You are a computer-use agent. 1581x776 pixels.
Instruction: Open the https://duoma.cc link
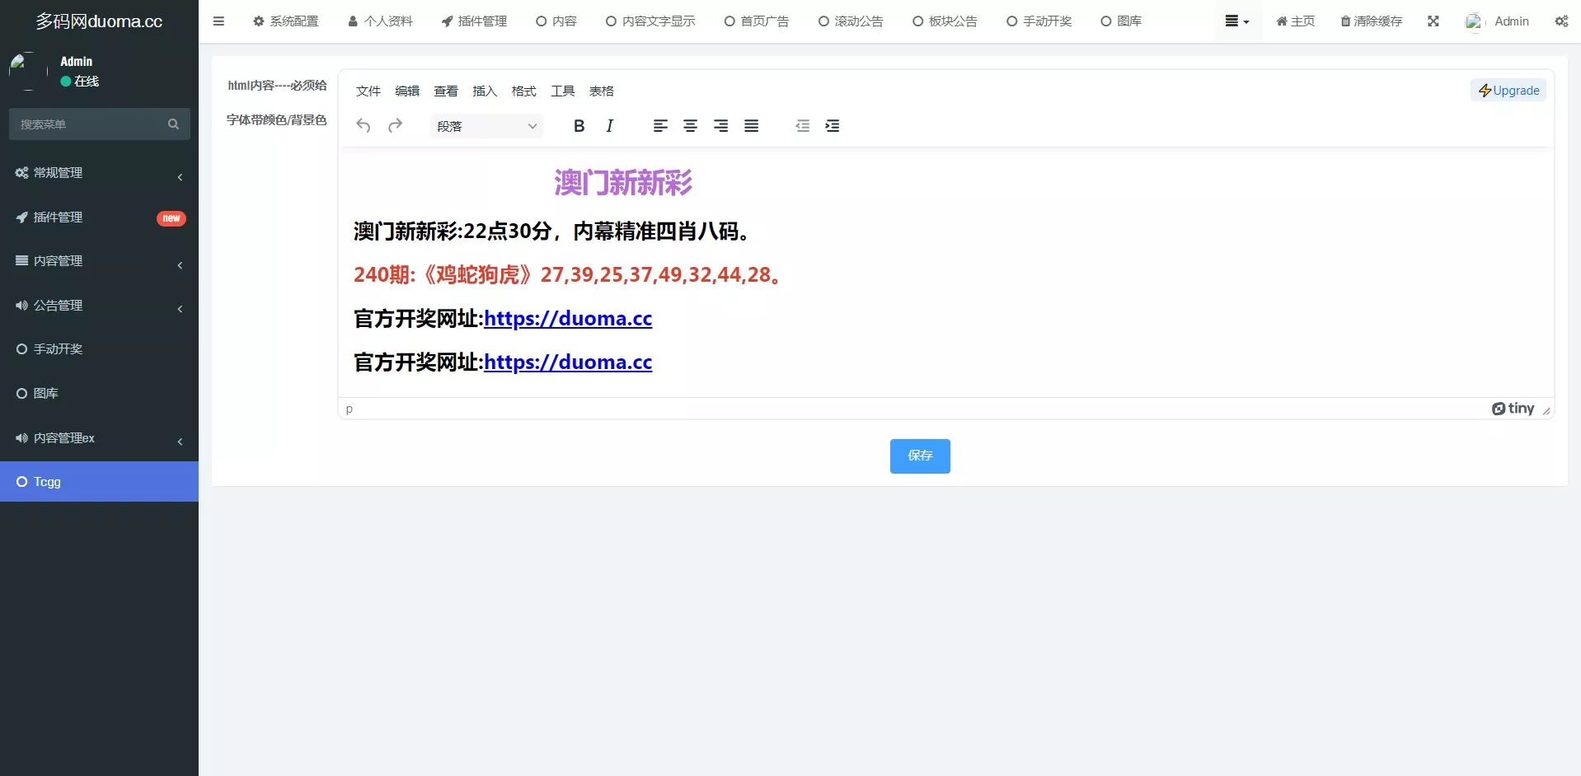[568, 318]
